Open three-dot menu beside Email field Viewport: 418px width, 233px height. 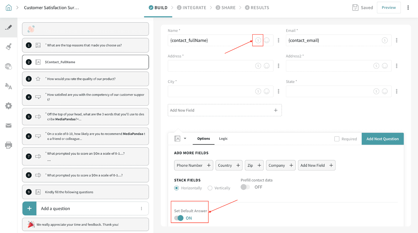pyautogui.click(x=397, y=40)
